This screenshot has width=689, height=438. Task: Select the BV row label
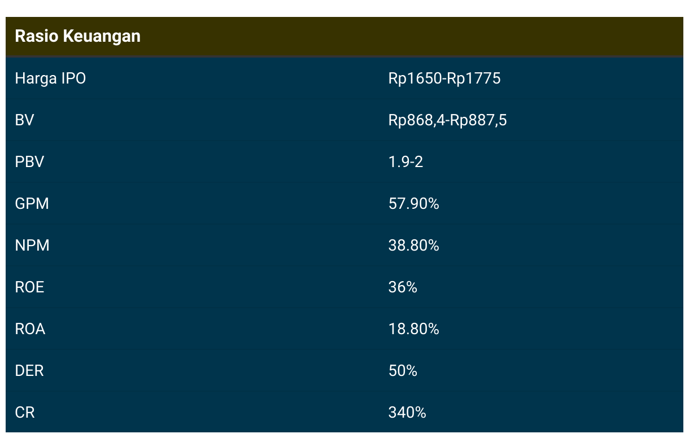(x=24, y=120)
